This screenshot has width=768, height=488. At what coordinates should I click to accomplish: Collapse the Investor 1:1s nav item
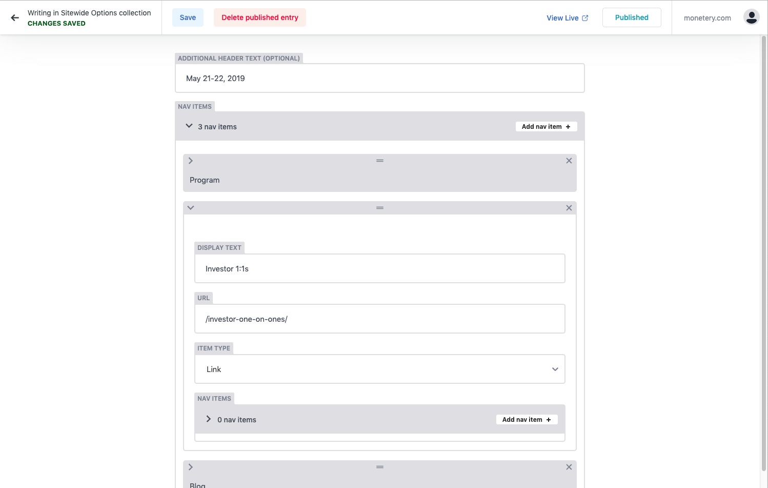190,207
